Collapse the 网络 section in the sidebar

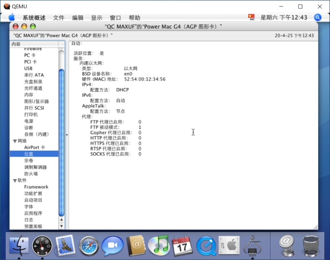15,141
